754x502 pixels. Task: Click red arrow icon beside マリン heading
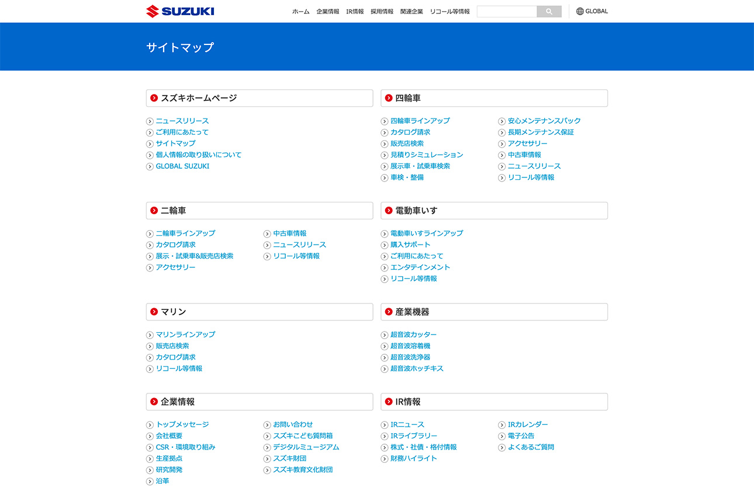[154, 312]
